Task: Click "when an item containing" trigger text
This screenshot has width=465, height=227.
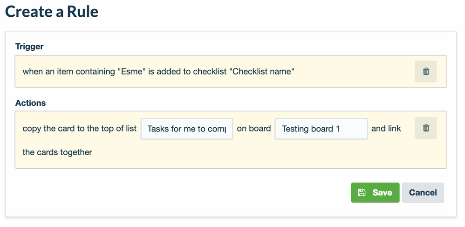Action: click(68, 72)
